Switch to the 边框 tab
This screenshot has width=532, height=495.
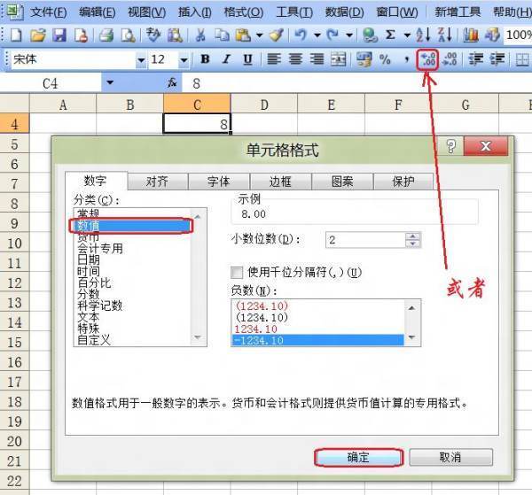[280, 182]
